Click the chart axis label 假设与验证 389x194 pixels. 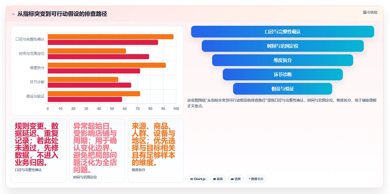point(35,97)
